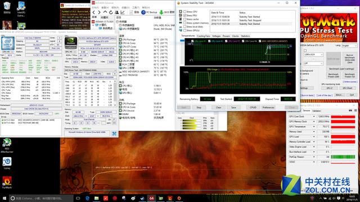Switch to the Clocks tab
The image size is (360, 202).
[235, 36]
